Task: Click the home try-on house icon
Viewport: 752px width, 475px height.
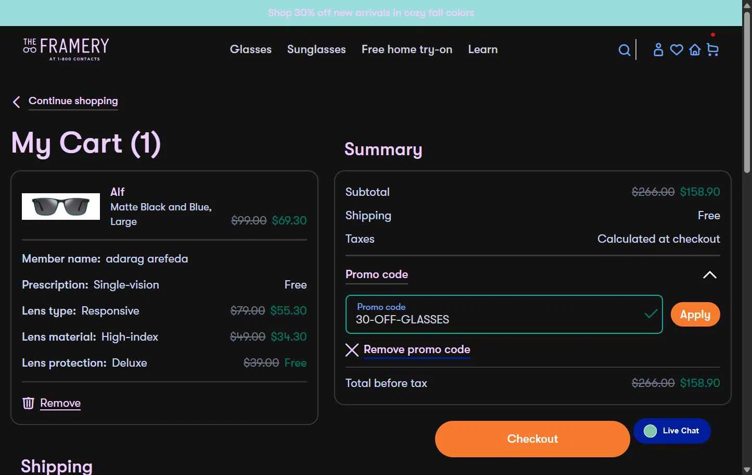Action: click(695, 50)
